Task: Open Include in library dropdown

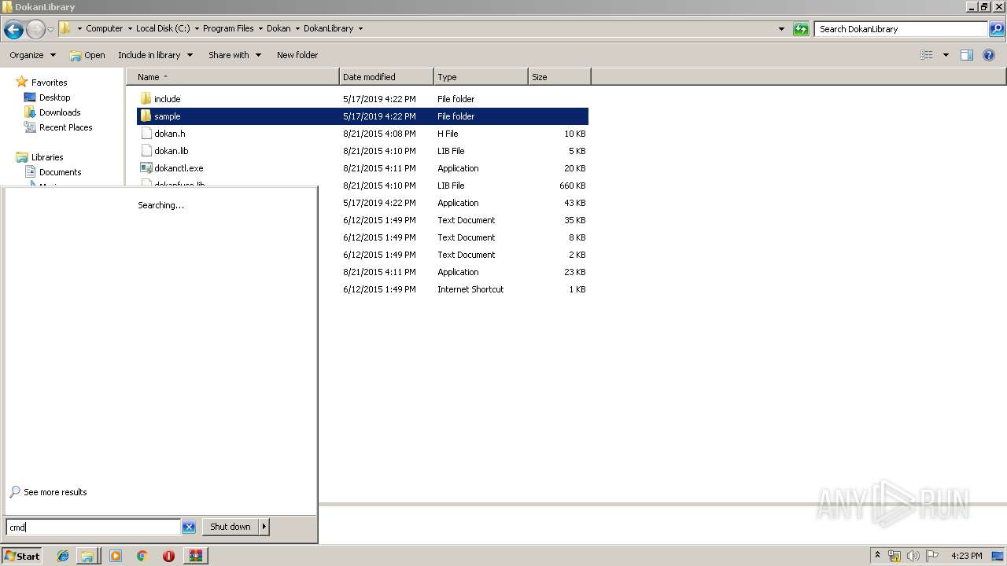Action: [x=155, y=55]
